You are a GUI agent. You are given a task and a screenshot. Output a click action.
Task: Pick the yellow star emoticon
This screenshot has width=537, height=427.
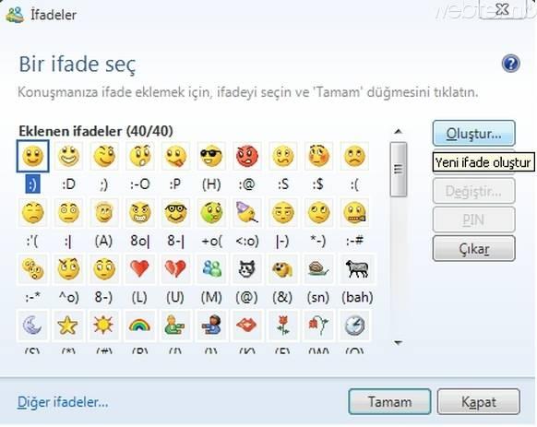[67, 325]
